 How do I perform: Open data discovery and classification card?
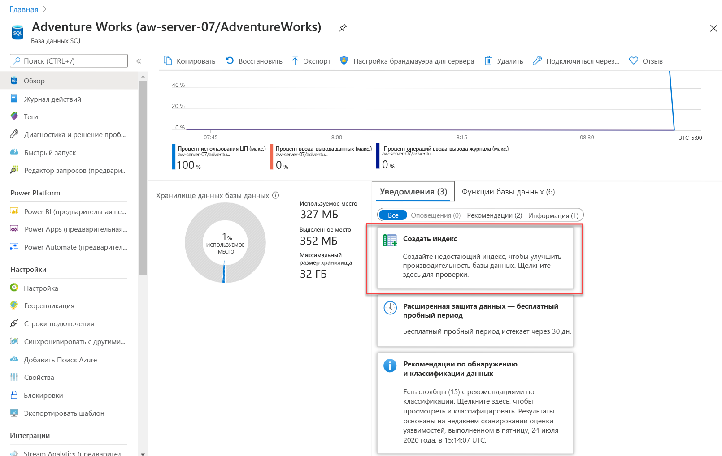click(475, 403)
